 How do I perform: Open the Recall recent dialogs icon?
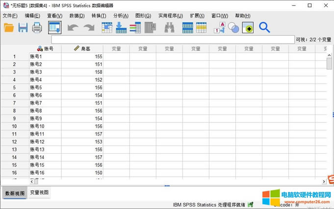point(54,28)
